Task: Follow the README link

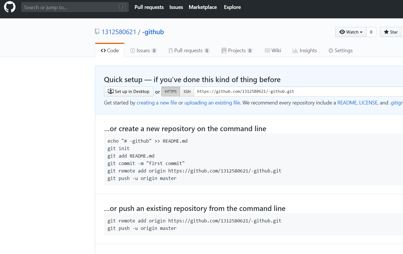Action: point(347,103)
